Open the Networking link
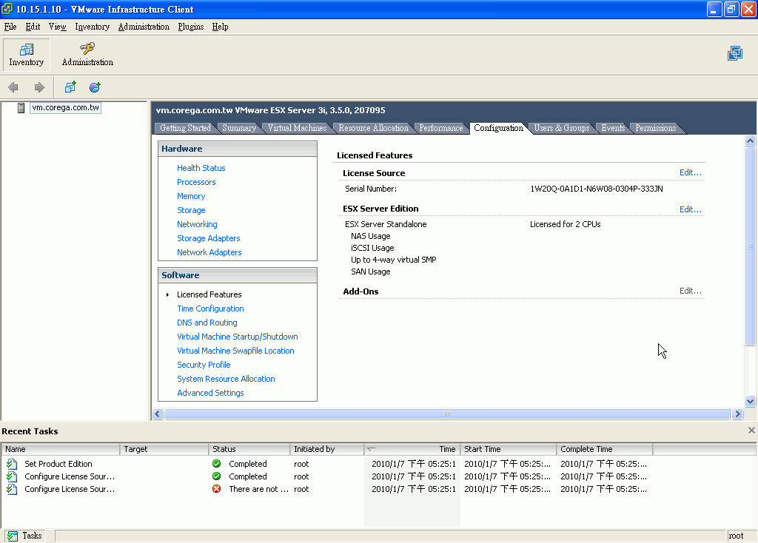This screenshot has width=758, height=543. pos(197,224)
